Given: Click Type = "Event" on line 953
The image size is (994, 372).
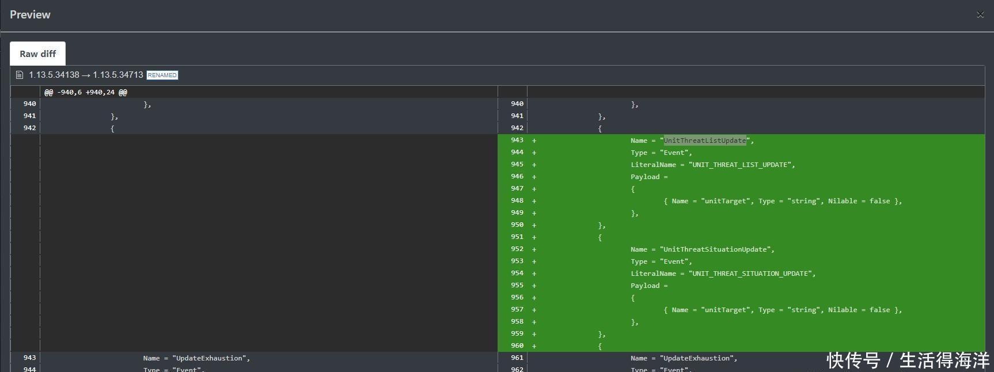Looking at the screenshot, I should pyautogui.click(x=661, y=261).
